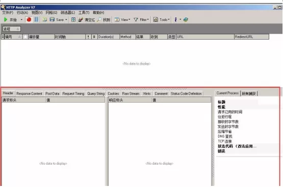Click the Save floppy disk icon

[52, 19]
